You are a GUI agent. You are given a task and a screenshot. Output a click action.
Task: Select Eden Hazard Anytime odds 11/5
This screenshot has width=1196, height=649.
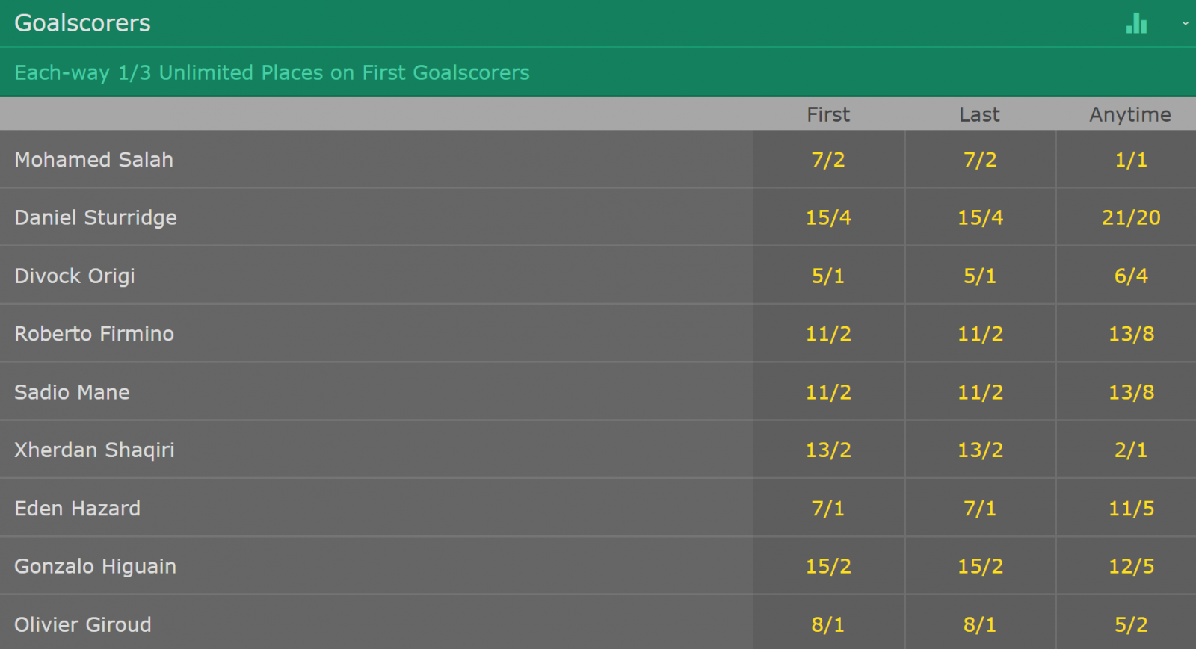(1131, 508)
